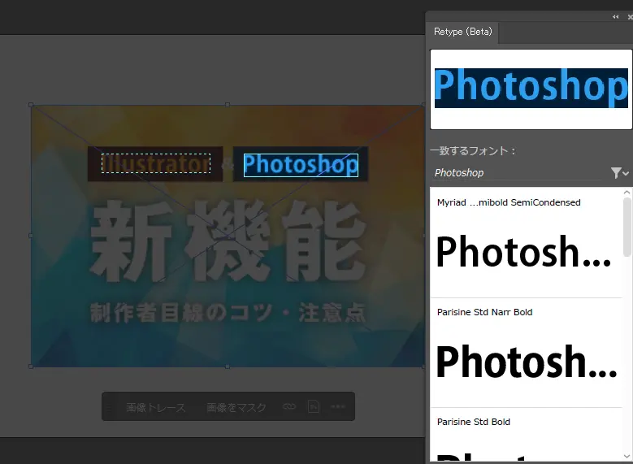Viewport: 633px width, 464px height.
Task: Click the task bar drag handle grip
Action: pyautogui.click(x=109, y=407)
